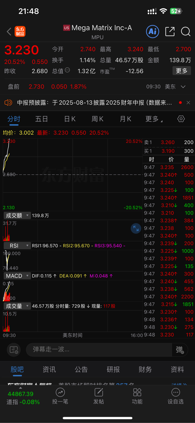Select the 分时 chart tab
The width and height of the screenshot is (195, 423).
click(14, 119)
